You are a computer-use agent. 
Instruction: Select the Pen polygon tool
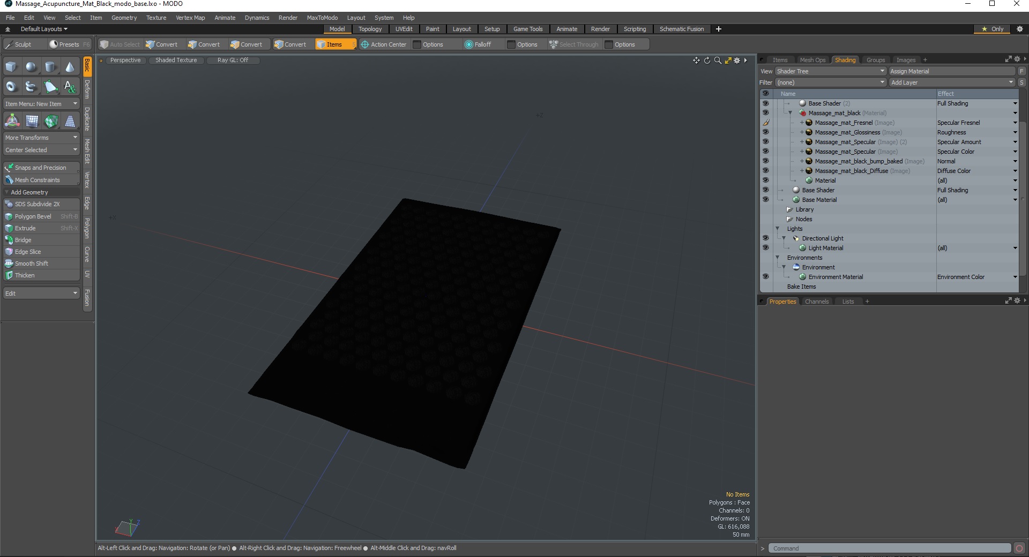(50, 86)
